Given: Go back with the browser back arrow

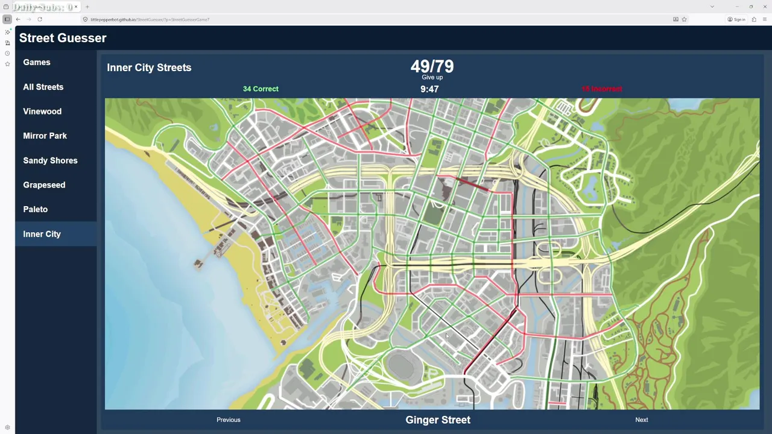Looking at the screenshot, I should (x=18, y=19).
